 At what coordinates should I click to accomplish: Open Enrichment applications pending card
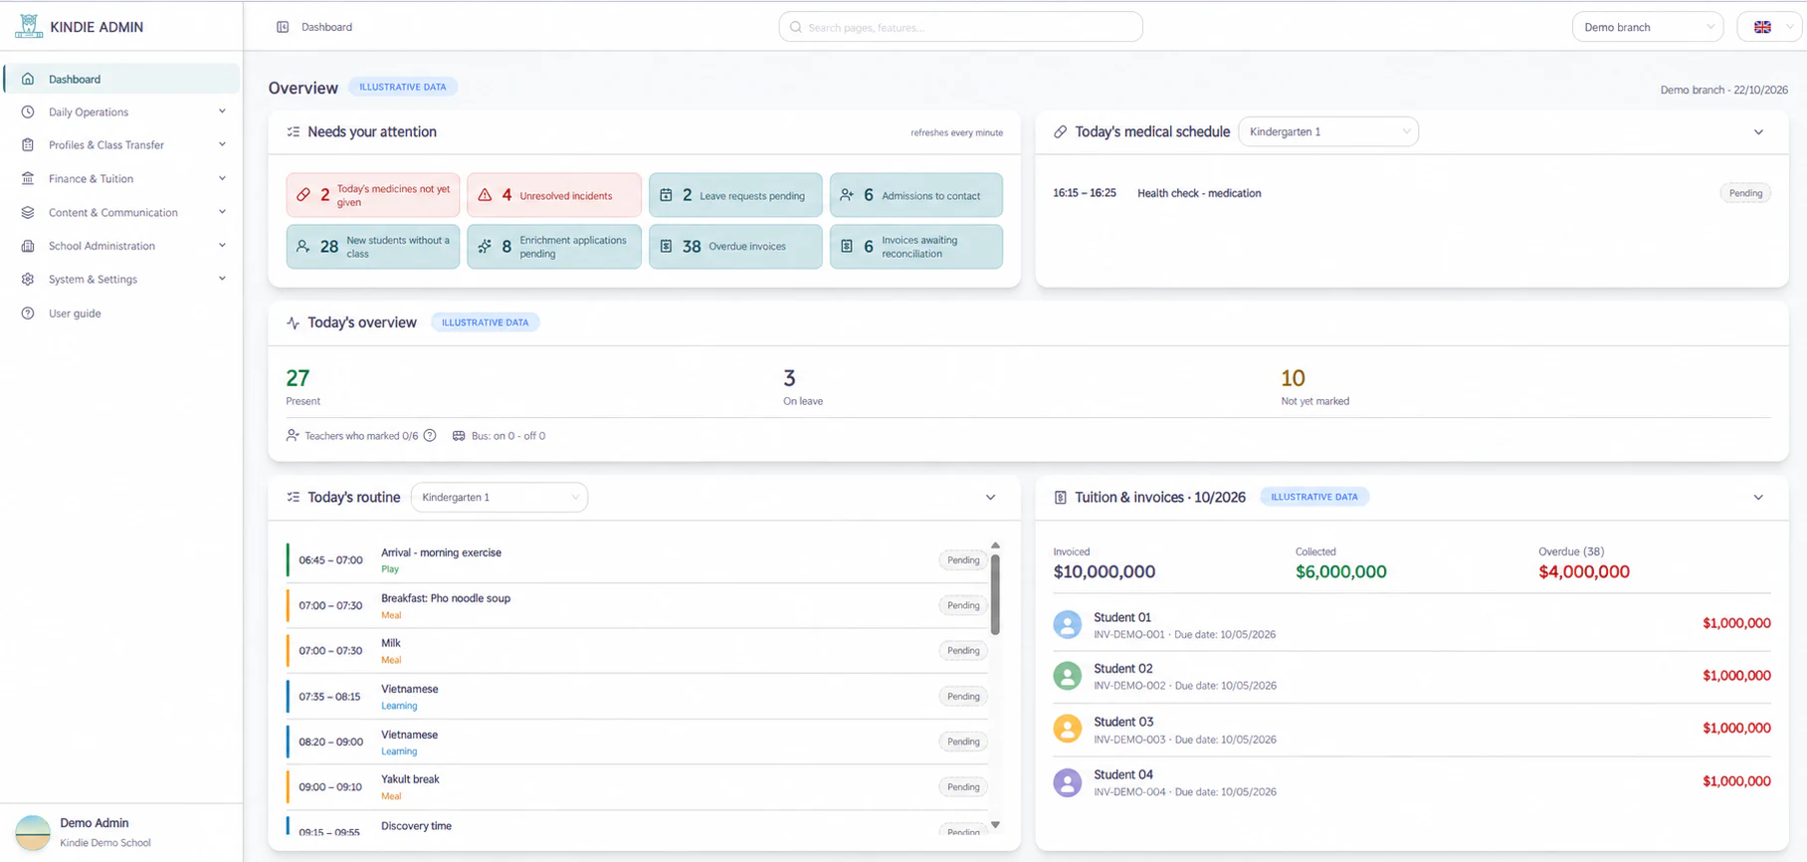click(554, 246)
